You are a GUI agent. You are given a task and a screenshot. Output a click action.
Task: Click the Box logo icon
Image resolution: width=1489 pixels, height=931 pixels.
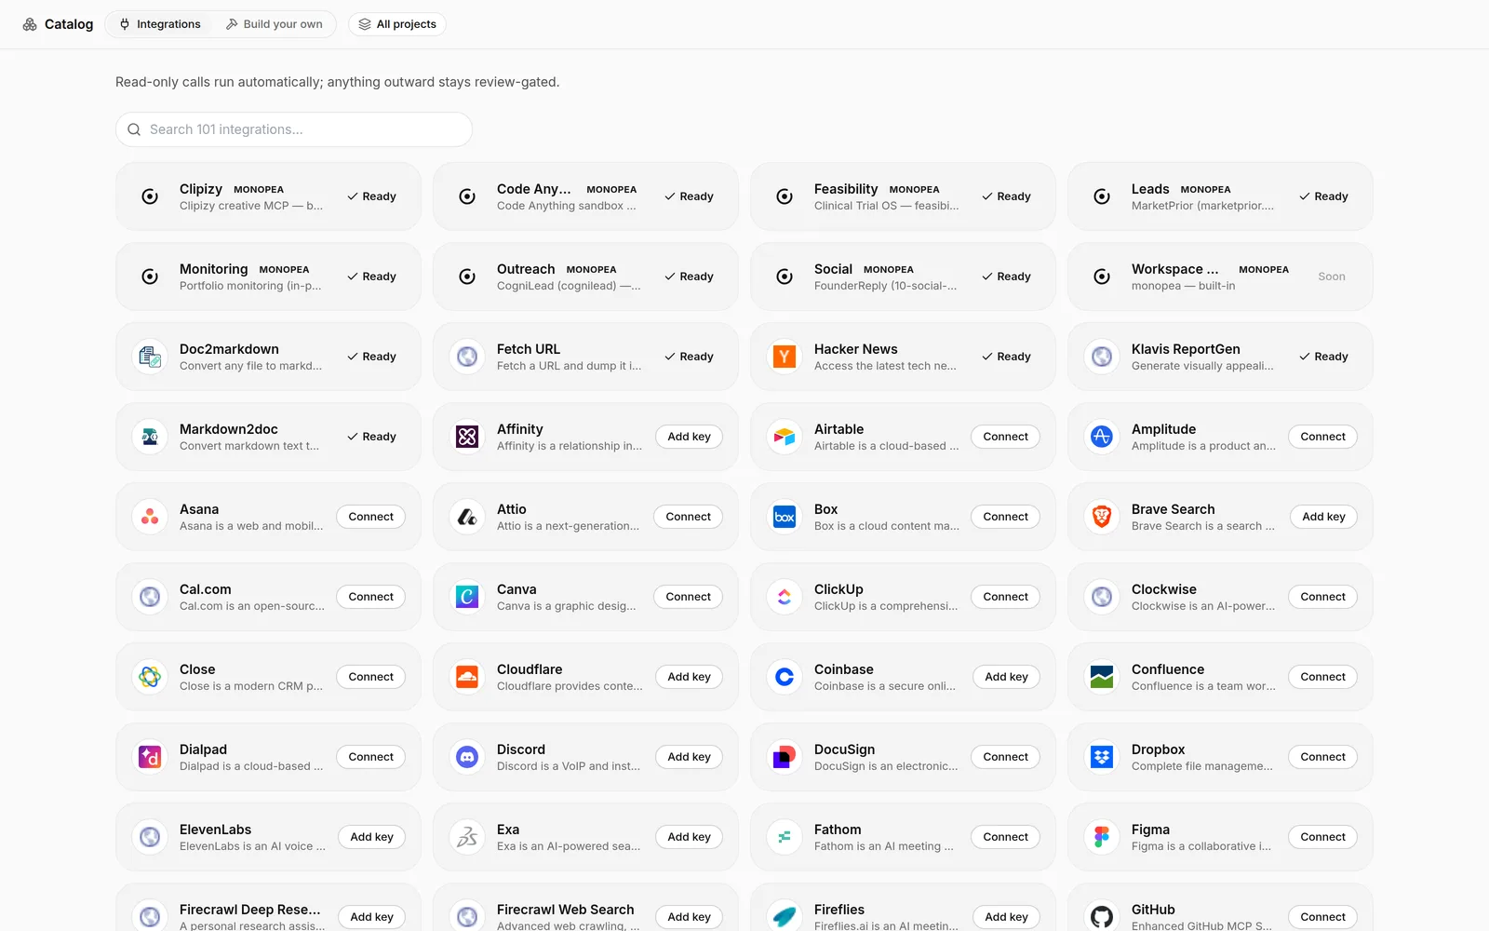pos(785,517)
